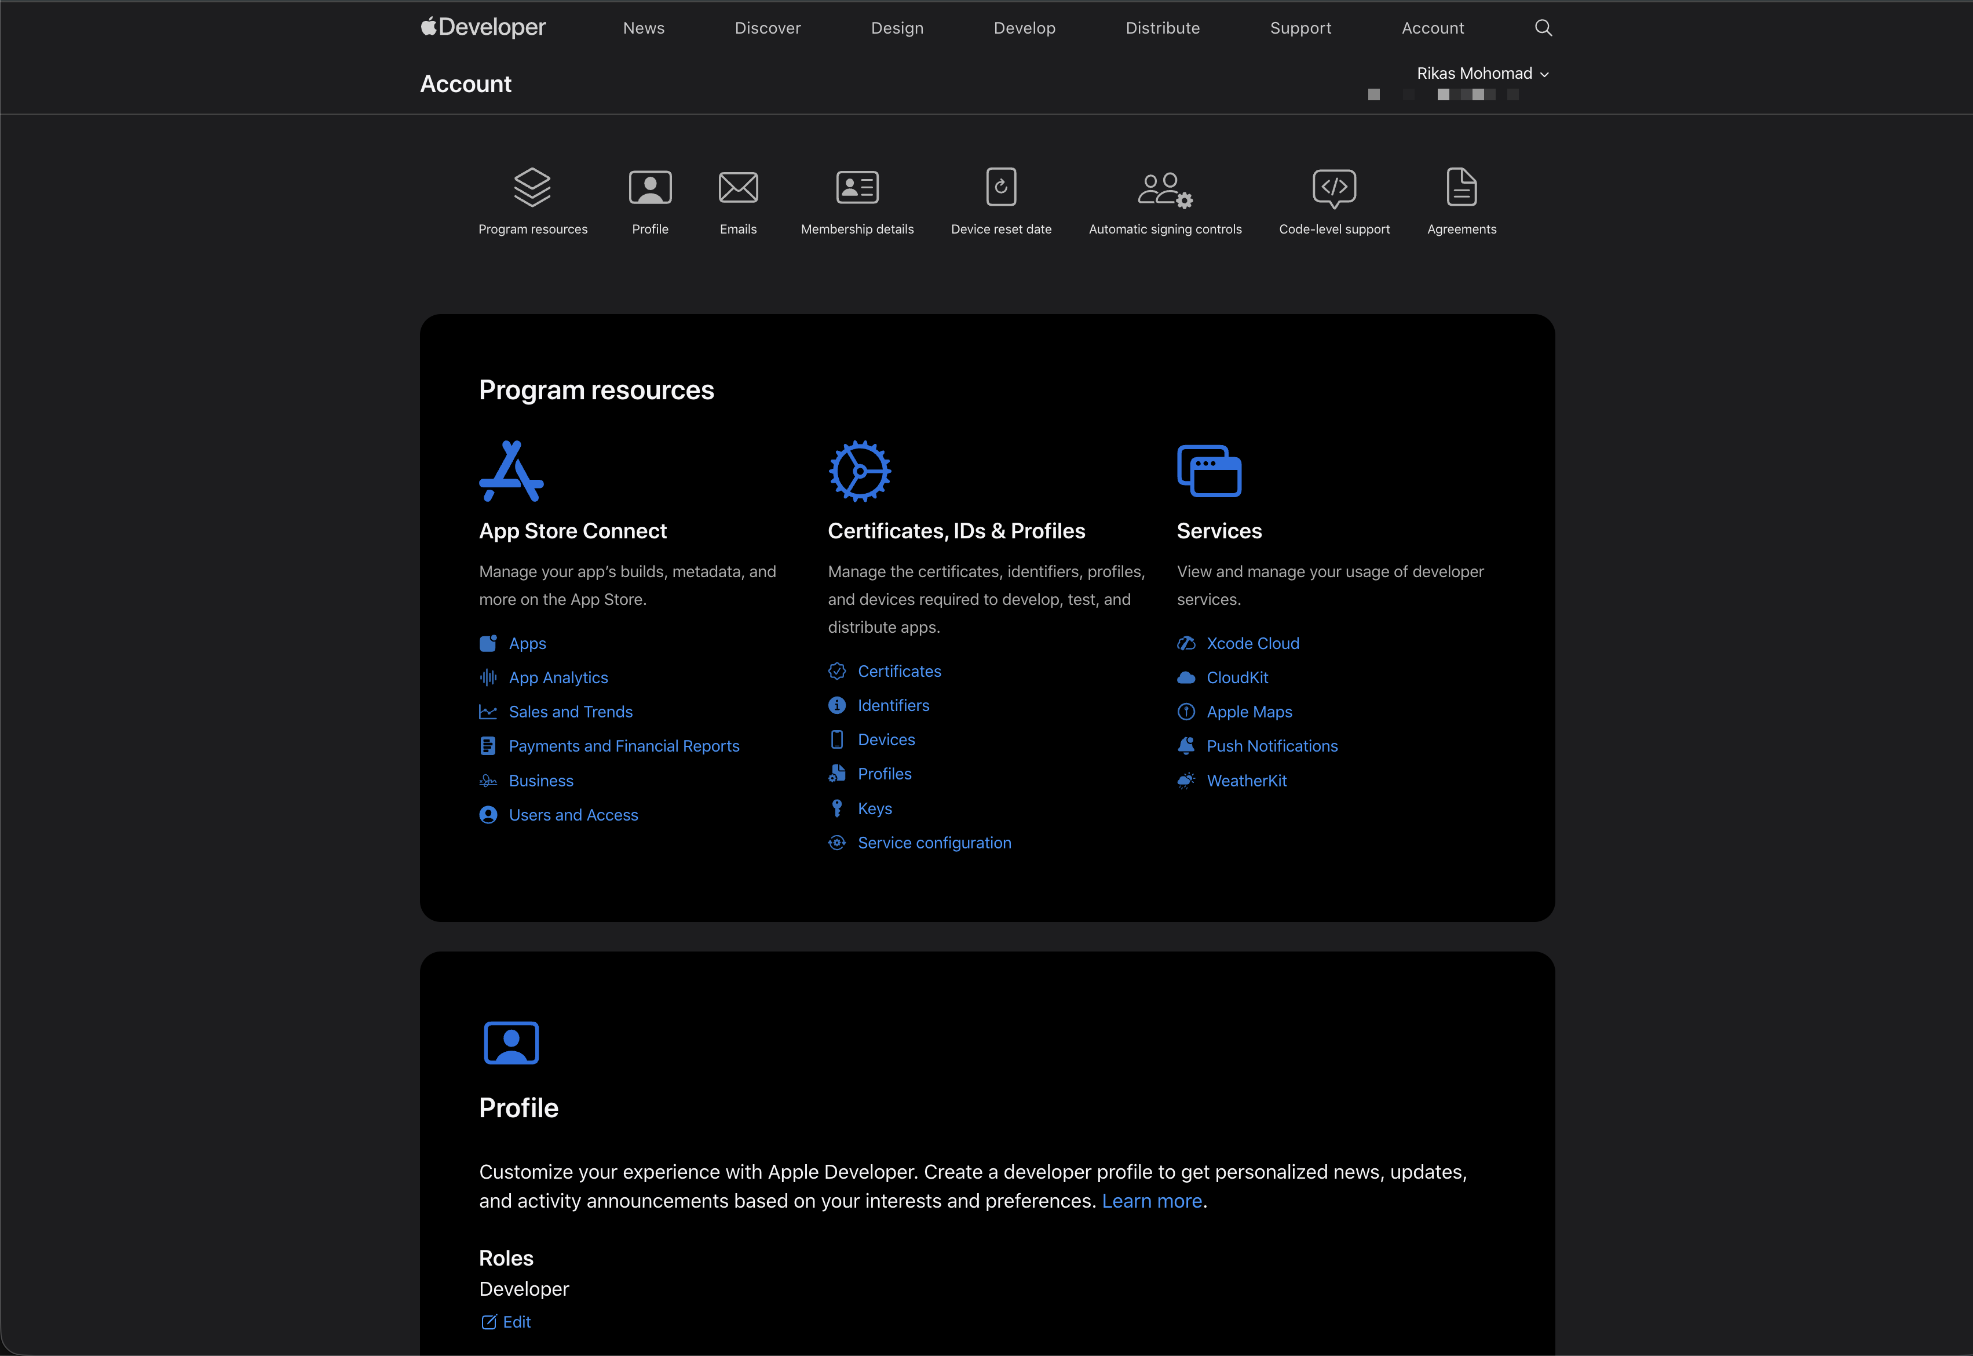This screenshot has width=1973, height=1356.
Task: Go to the News page
Action: (643, 27)
